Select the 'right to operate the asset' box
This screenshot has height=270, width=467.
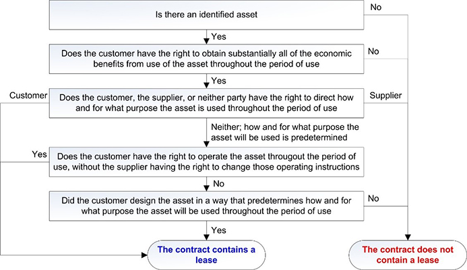(x=206, y=162)
